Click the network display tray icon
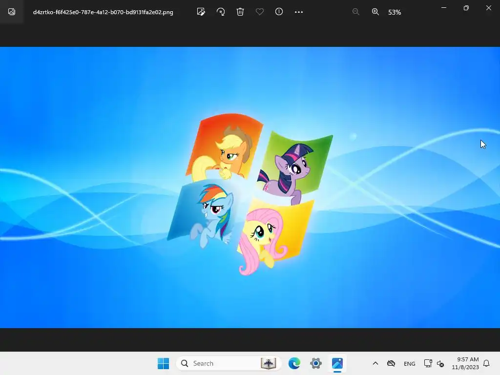Image resolution: width=500 pixels, height=375 pixels. tap(428, 363)
